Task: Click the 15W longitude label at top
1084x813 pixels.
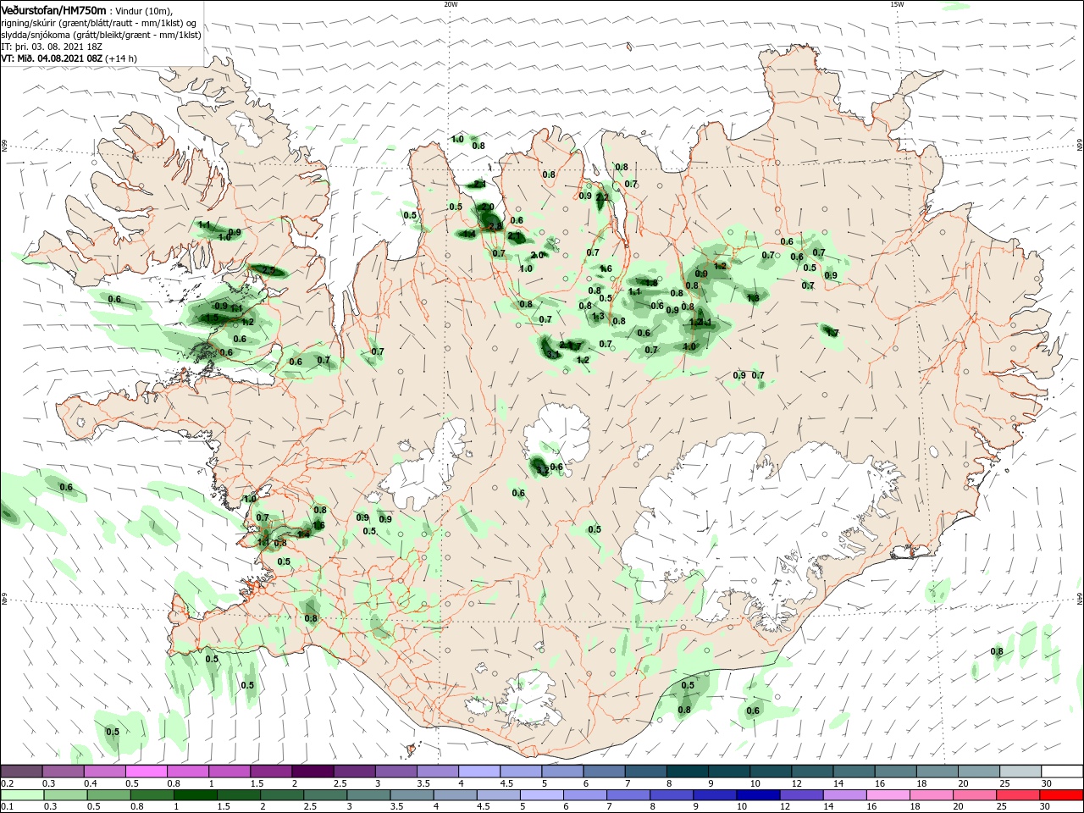Action: click(898, 4)
